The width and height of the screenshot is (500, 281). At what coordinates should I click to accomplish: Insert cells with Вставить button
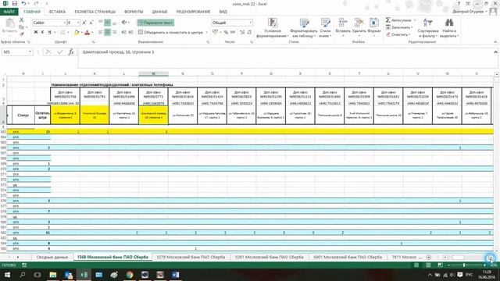[x=343, y=27]
